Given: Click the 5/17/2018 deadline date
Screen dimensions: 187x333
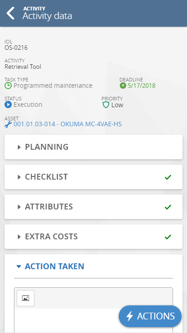Looking at the screenshot, I should pyautogui.click(x=141, y=86).
